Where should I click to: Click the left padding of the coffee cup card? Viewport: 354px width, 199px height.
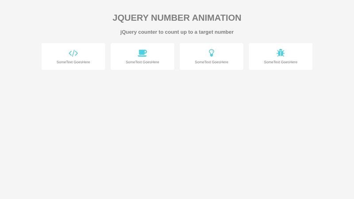pos(115,57)
